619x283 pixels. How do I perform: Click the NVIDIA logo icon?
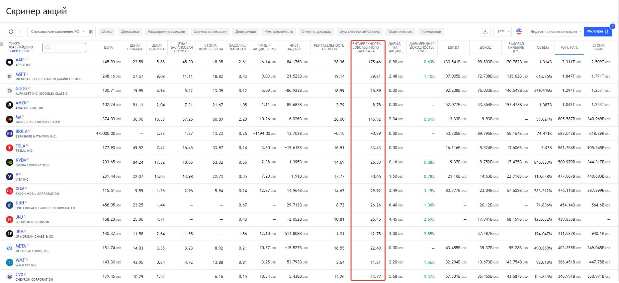click(10, 162)
